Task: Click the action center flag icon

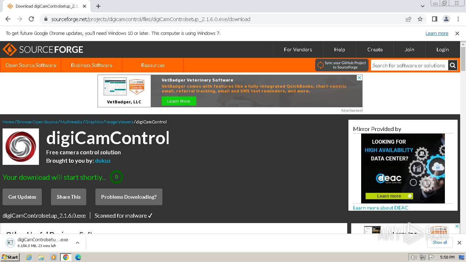Action: tap(431, 257)
